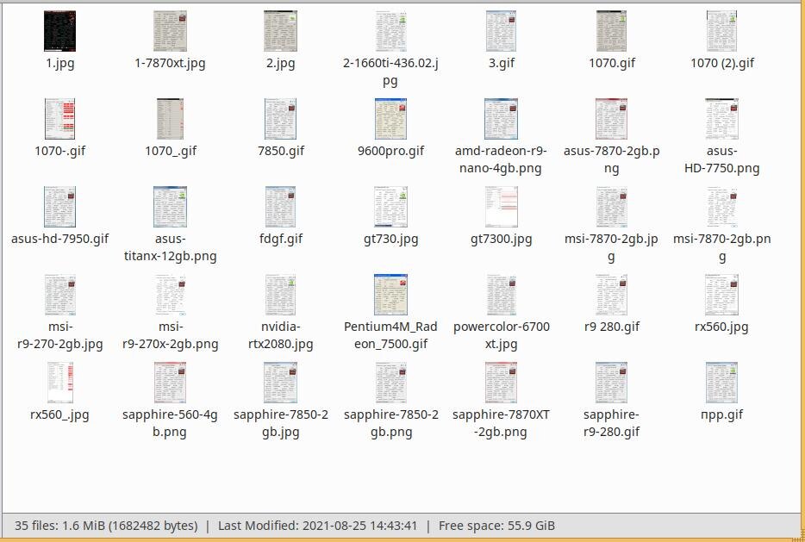Screen dimensions: 805x542
Task: Select the 2.jpg image thumbnail
Action: 280,31
